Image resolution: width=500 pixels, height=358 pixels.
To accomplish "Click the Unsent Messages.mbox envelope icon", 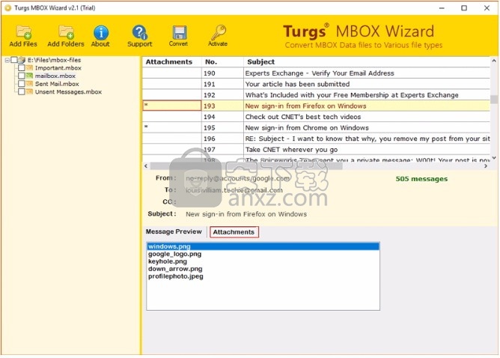I will [29, 91].
